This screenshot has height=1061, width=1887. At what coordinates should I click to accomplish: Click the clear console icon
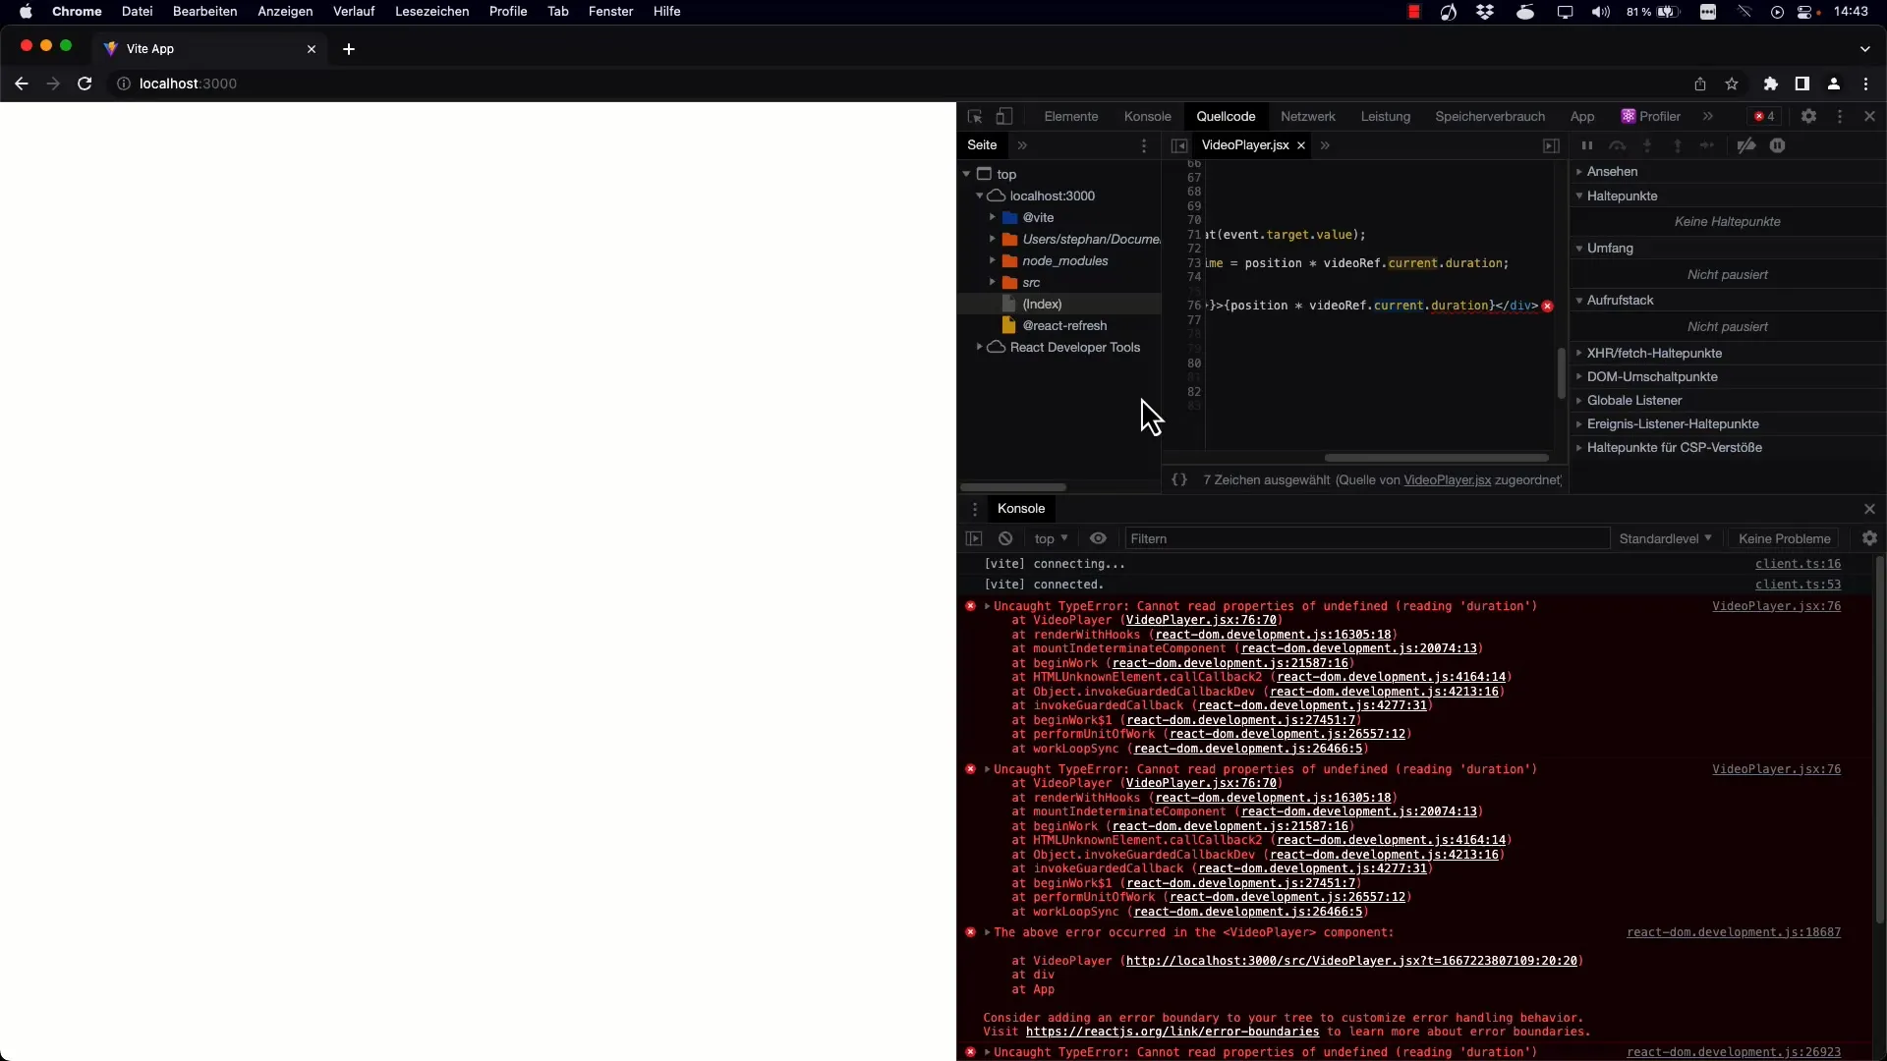point(1004,537)
